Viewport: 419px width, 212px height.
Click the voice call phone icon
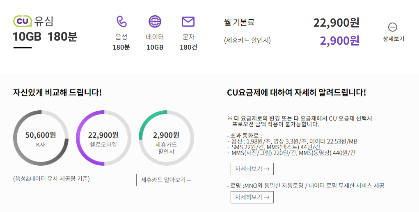(121, 22)
